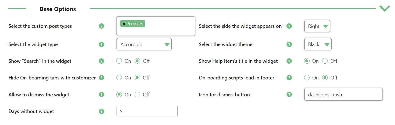Set Help Item's title display to Off
The width and height of the screenshot is (395, 125).
tap(325, 61)
